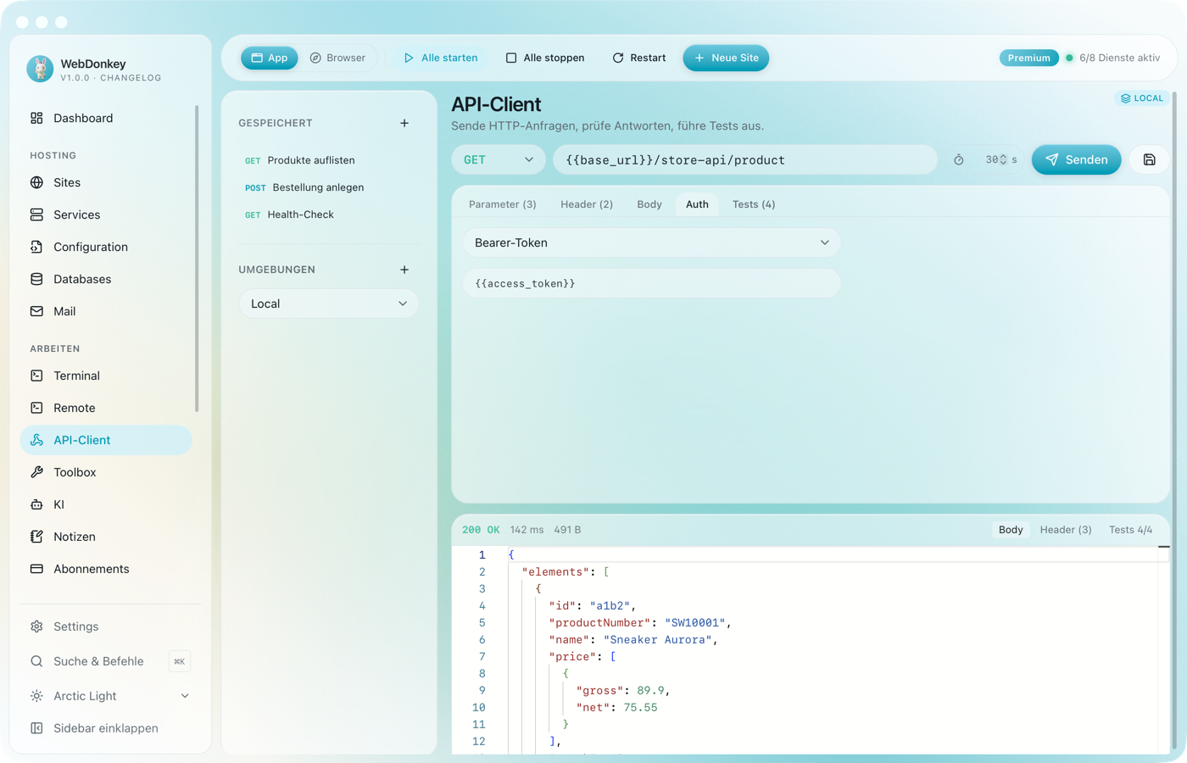The height and width of the screenshot is (763, 1187).
Task: Open saved request Health-Check
Action: [x=329, y=214]
